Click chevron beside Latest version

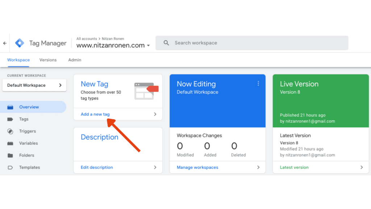pos(361,167)
